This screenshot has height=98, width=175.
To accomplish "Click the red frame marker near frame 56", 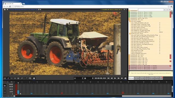I will (x=123, y=93).
